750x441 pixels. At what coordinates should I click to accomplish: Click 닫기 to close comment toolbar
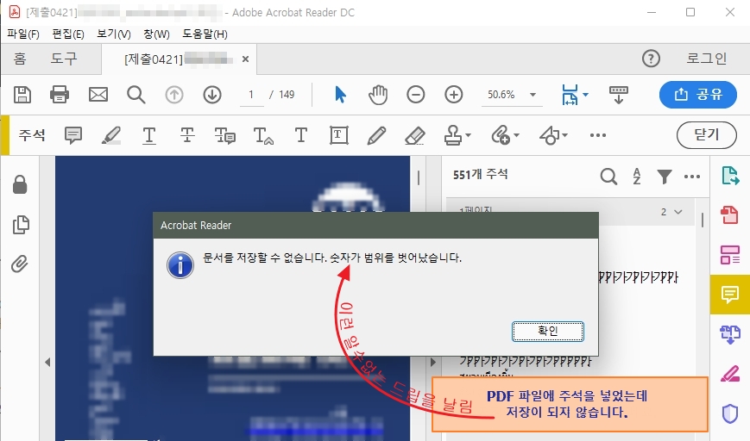pyautogui.click(x=707, y=135)
